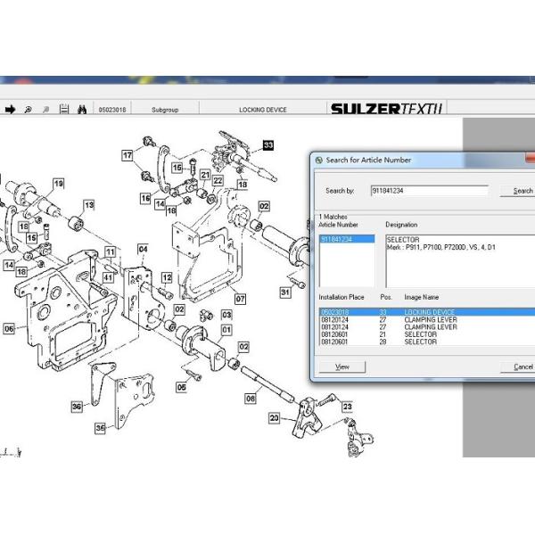Pick part callout 36 in the diagram
The height and width of the screenshot is (535, 535).
[x=77, y=407]
